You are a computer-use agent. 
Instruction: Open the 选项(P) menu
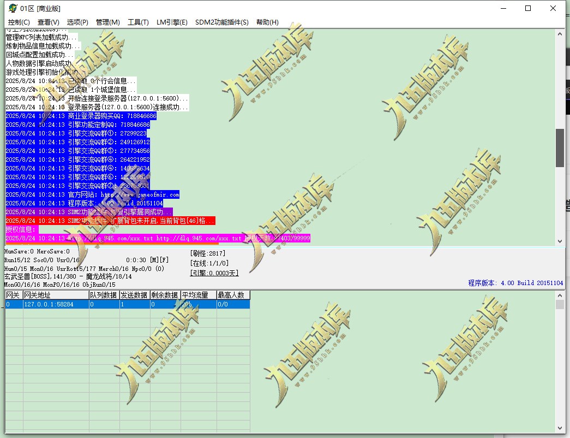[77, 22]
